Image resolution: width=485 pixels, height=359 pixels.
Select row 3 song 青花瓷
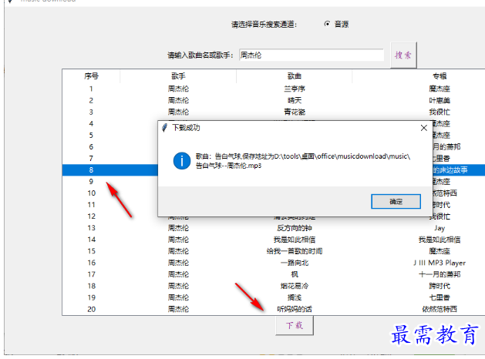[294, 112]
